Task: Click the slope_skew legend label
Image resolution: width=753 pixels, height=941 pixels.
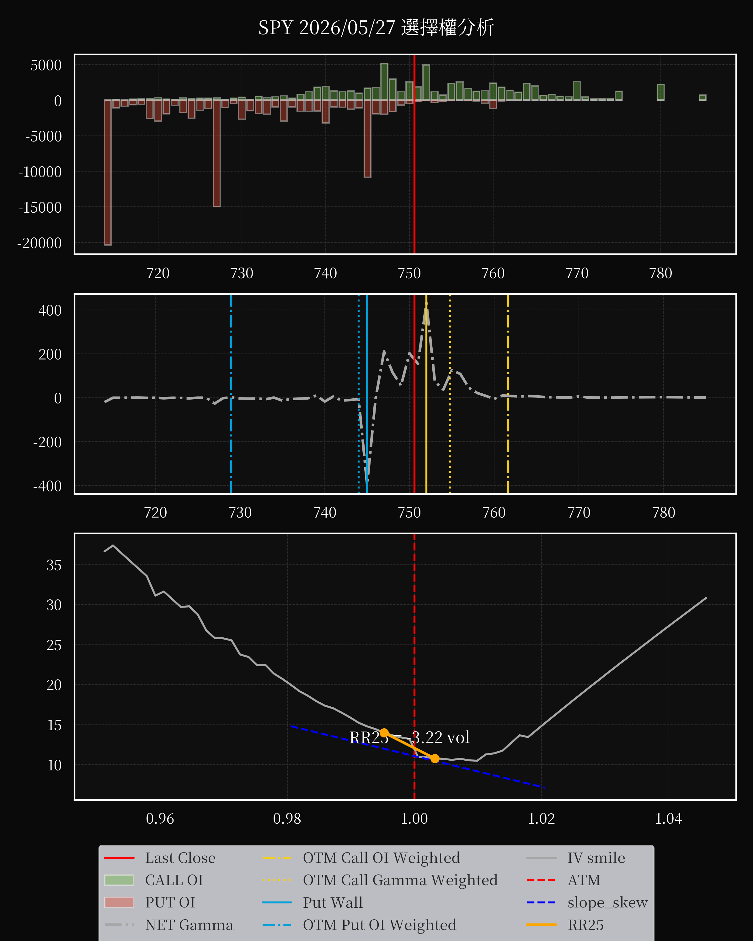Action: 607,903
